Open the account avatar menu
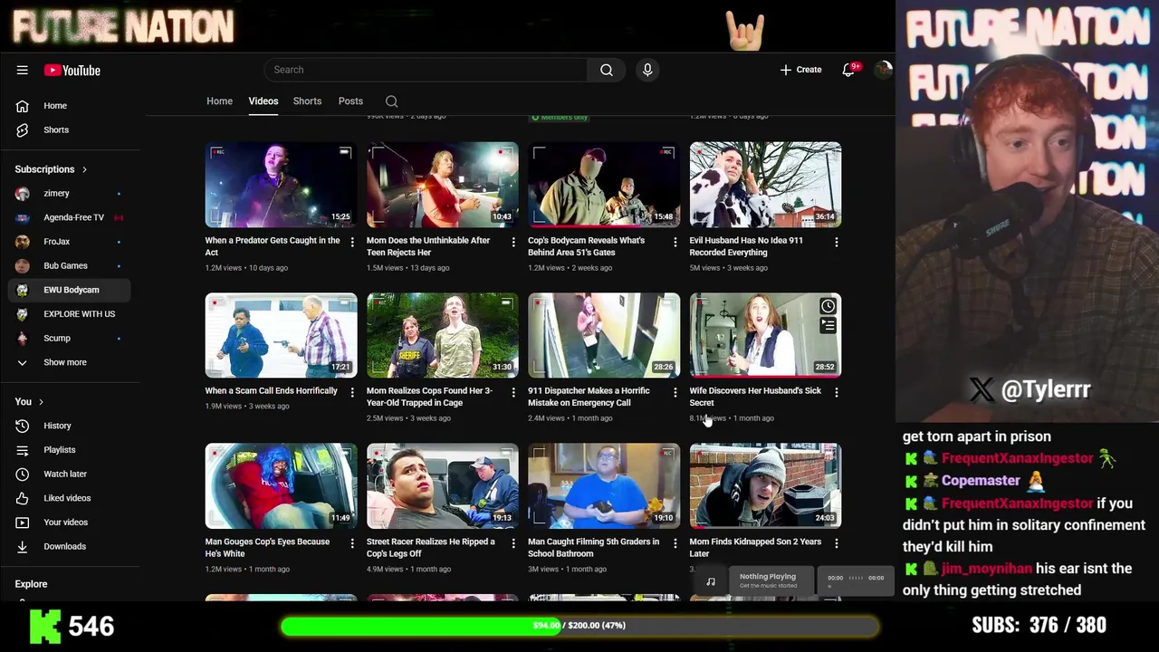Screen dimensions: 1159x652 (883, 70)
